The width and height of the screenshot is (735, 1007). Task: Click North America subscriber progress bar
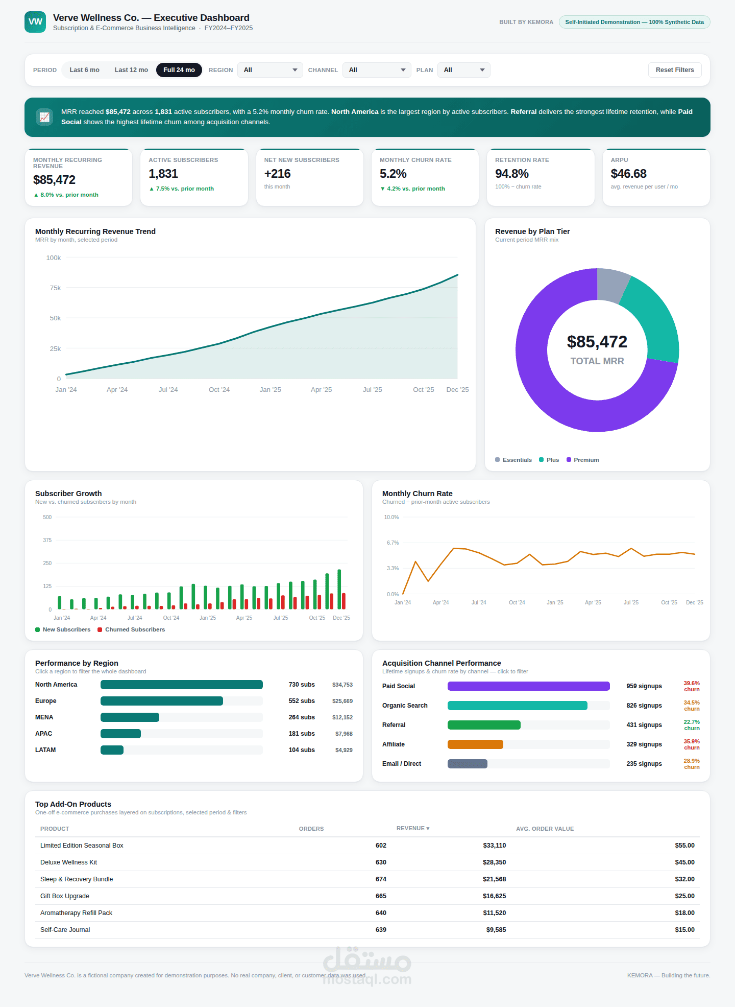click(182, 685)
